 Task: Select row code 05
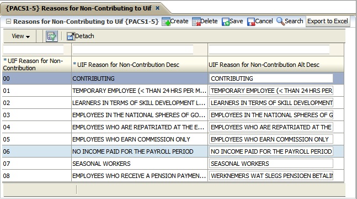37,139
